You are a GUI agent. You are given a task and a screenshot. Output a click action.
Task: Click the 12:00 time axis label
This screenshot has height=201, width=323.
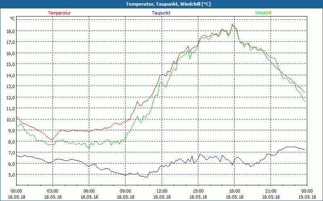[162, 191]
